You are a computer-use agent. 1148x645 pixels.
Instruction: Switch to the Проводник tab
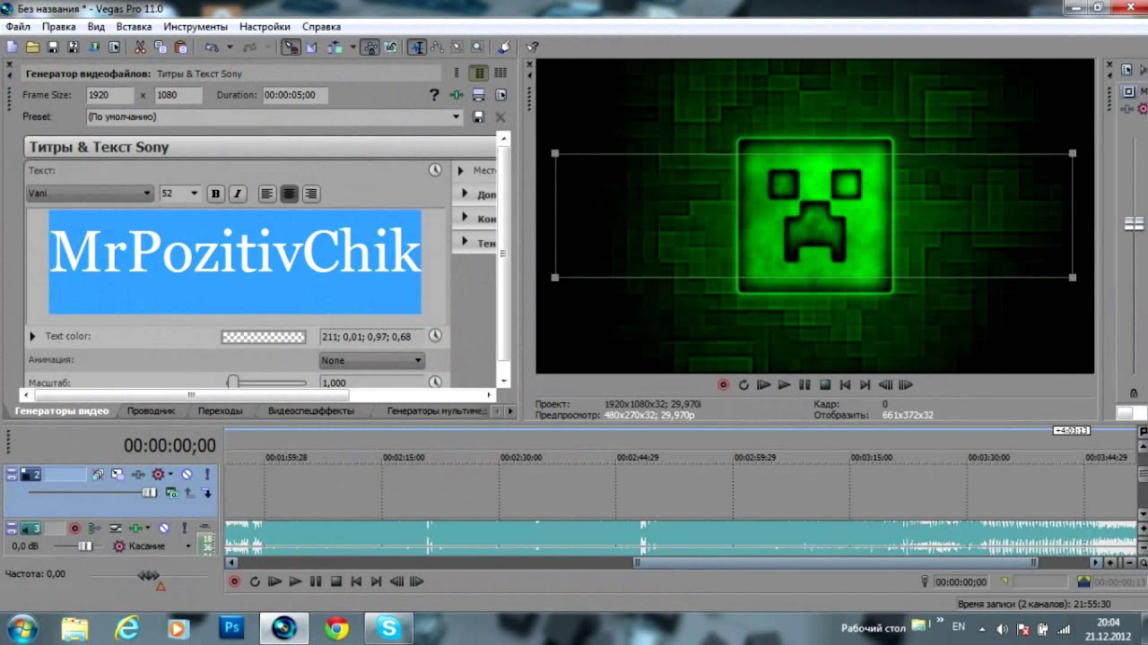click(151, 411)
